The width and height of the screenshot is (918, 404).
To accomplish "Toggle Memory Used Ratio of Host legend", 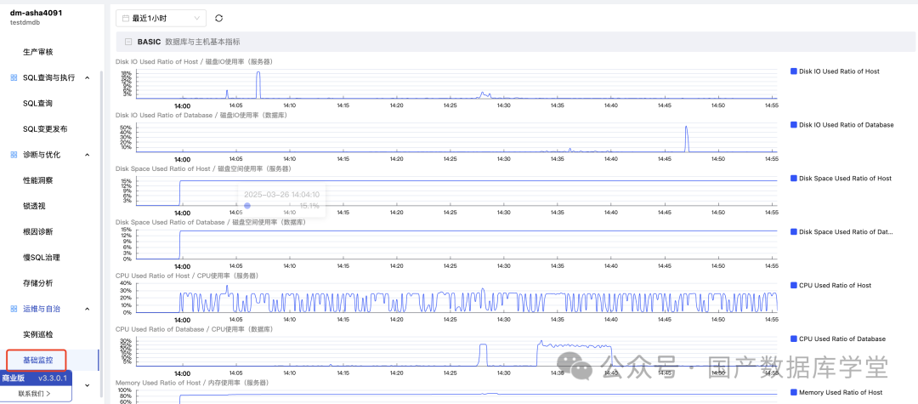I will pyautogui.click(x=836, y=392).
